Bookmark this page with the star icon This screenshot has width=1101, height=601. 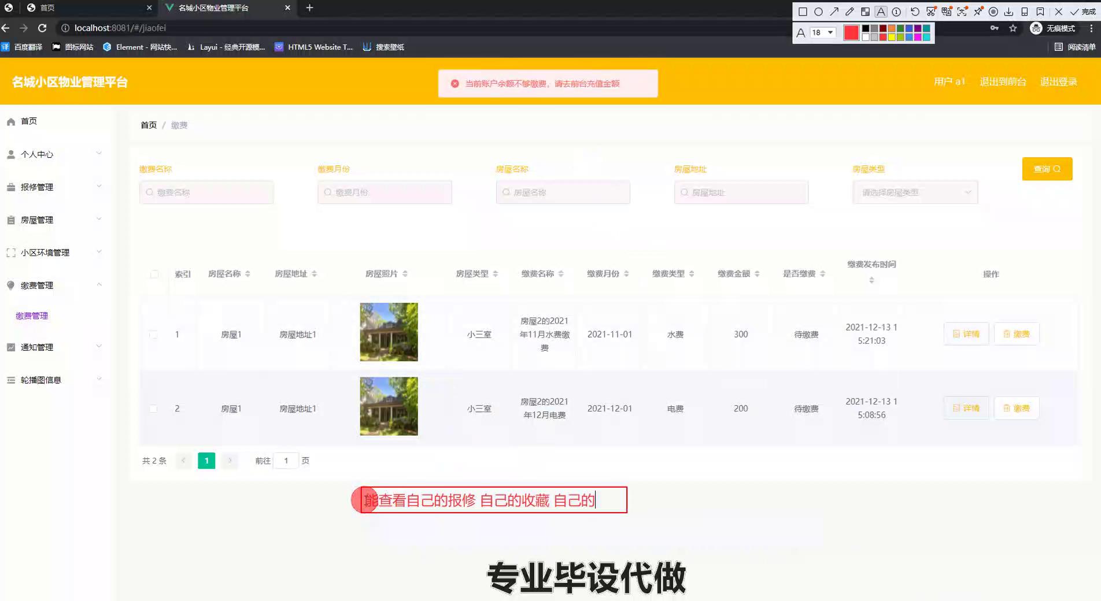1013,28
